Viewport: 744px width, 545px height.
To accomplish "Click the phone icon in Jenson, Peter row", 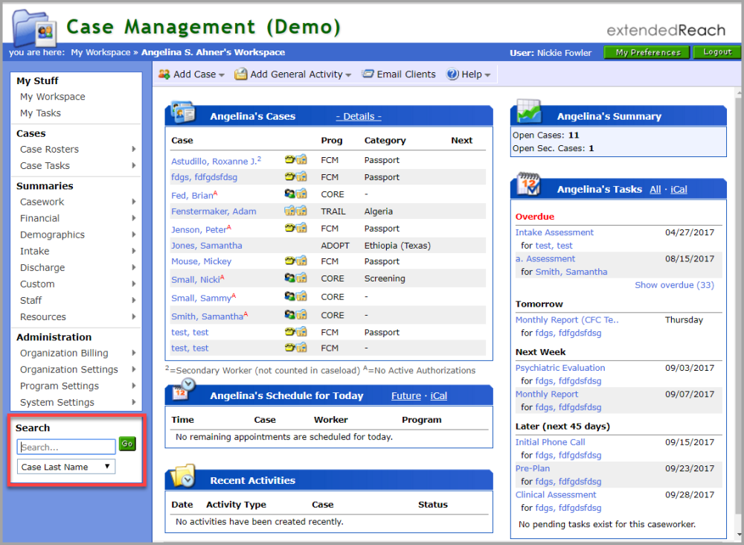I will point(289,228).
